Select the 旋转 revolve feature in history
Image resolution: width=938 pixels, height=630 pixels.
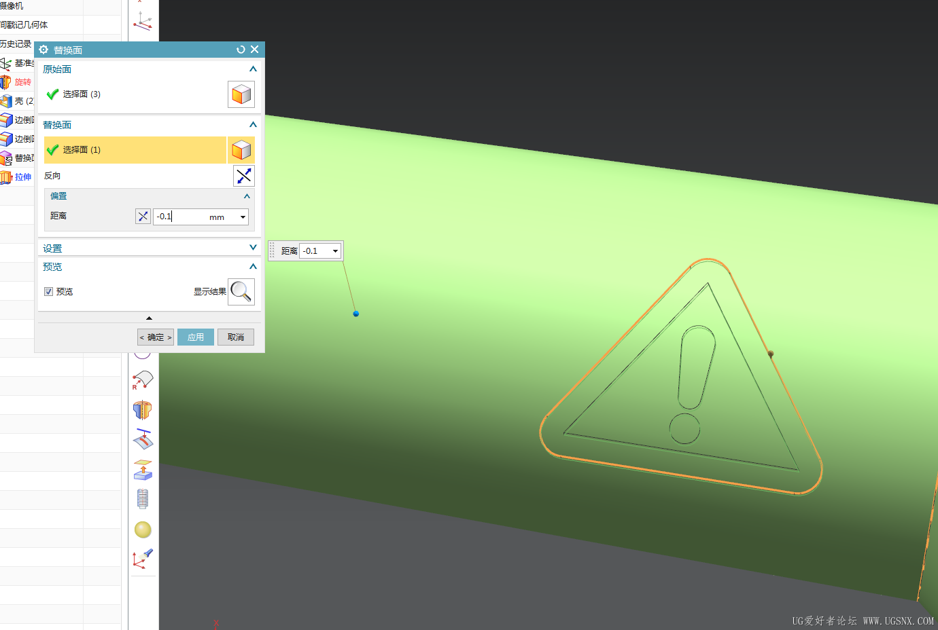17,82
